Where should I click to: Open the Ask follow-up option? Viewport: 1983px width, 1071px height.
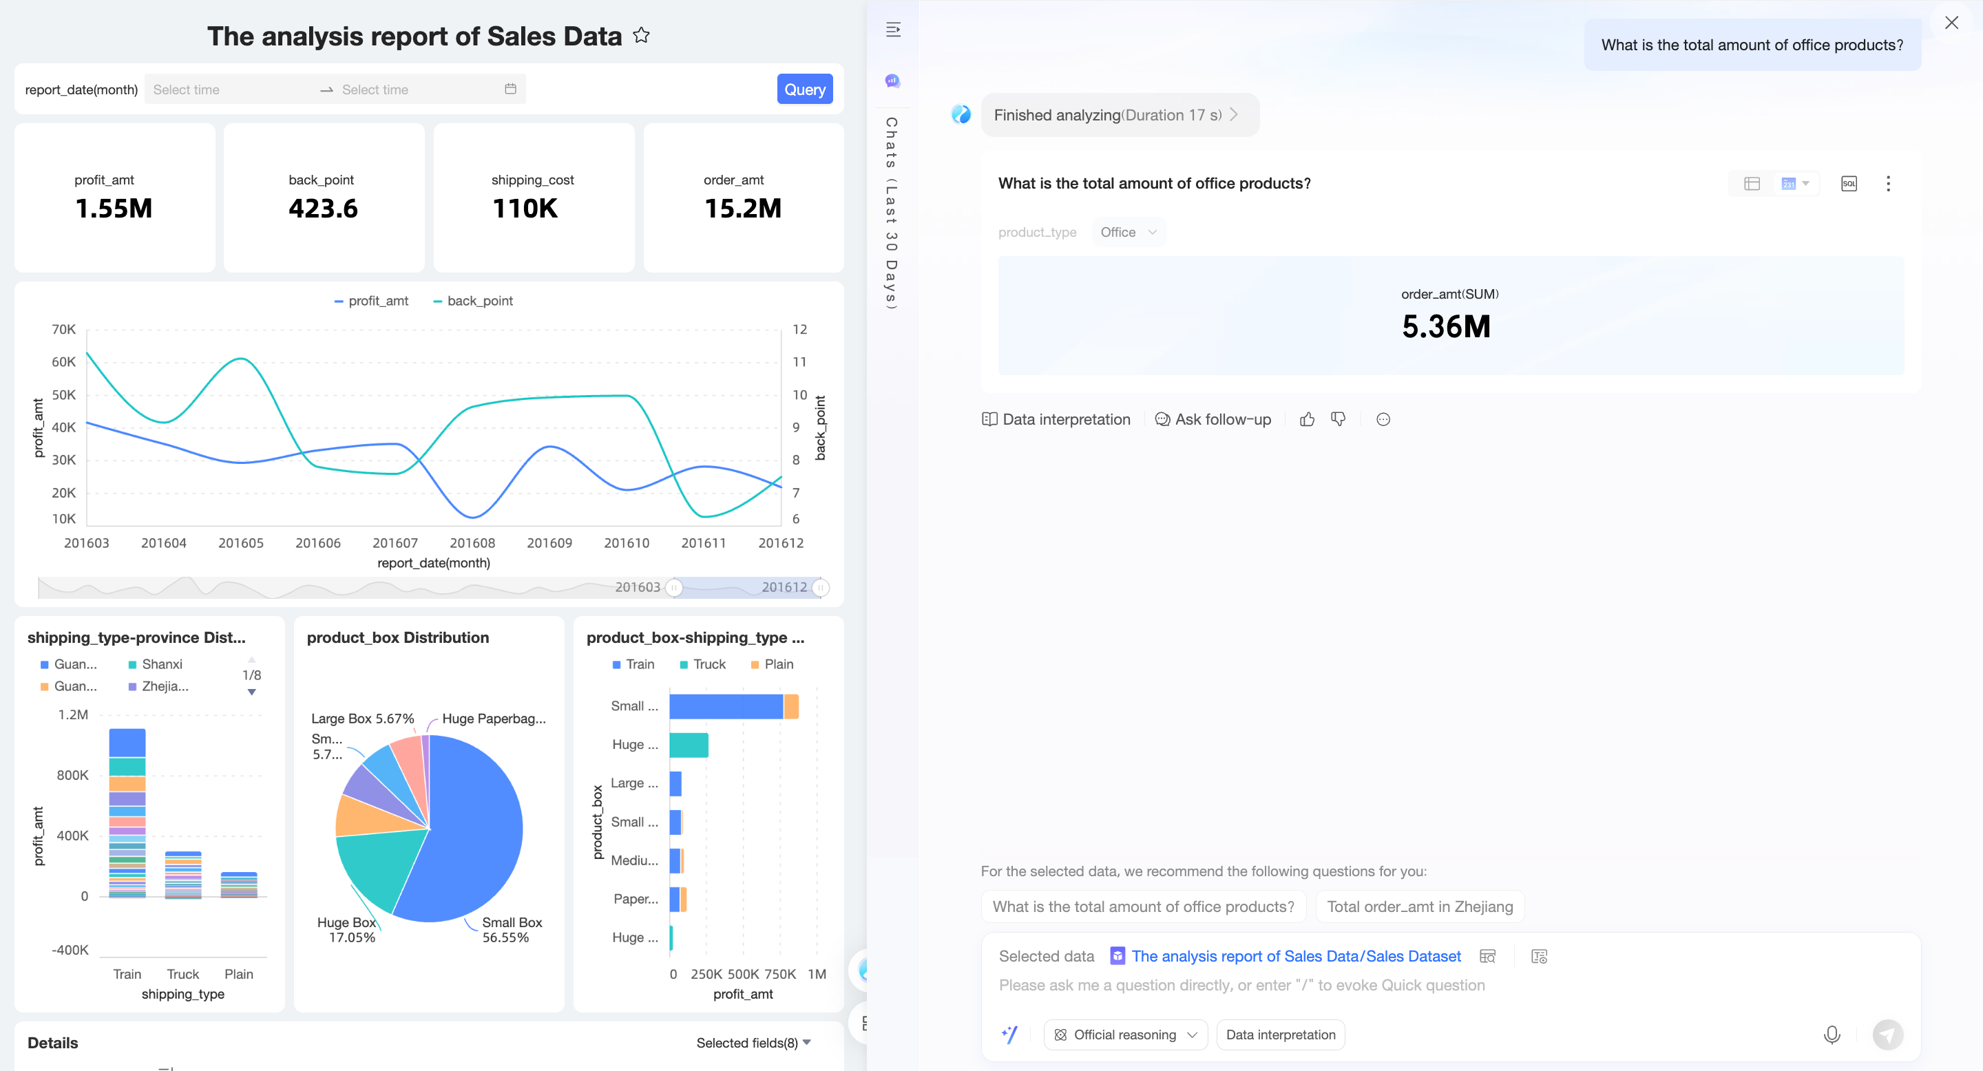click(x=1213, y=419)
